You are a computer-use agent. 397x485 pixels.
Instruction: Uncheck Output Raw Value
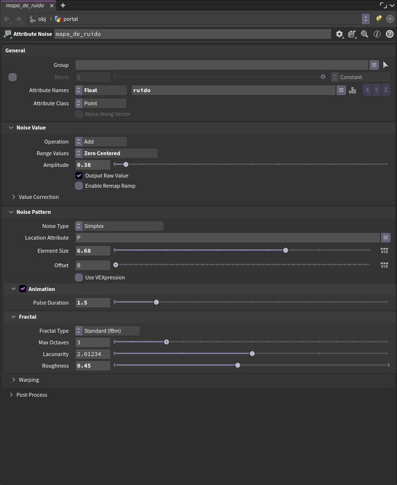79,176
